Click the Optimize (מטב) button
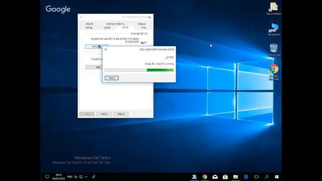The height and width of the screenshot is (181, 322). tap(94, 67)
